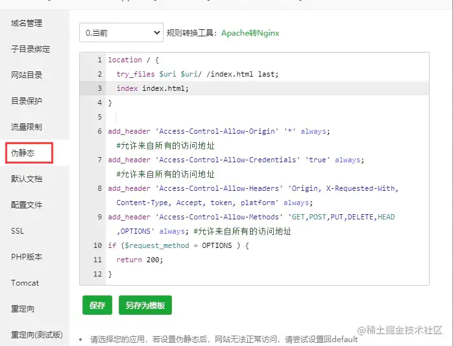Click the Access-Control-Allow-Methods line
The width and height of the screenshot is (453, 346).
[251, 217]
